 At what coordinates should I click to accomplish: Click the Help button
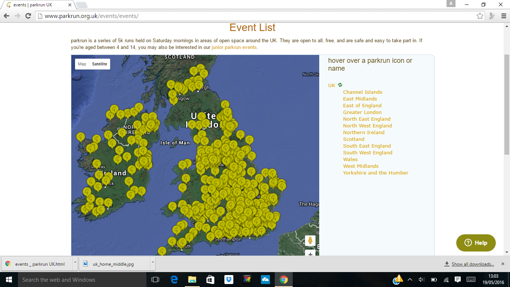(x=476, y=243)
